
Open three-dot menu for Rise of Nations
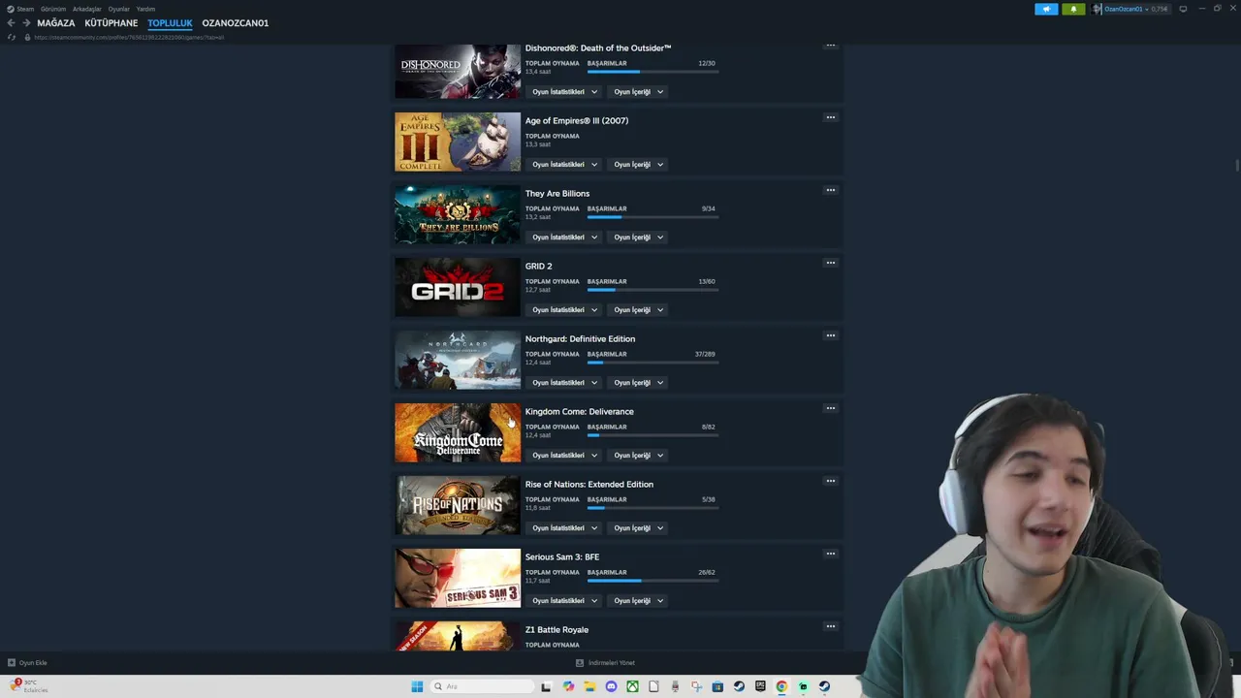(x=830, y=481)
